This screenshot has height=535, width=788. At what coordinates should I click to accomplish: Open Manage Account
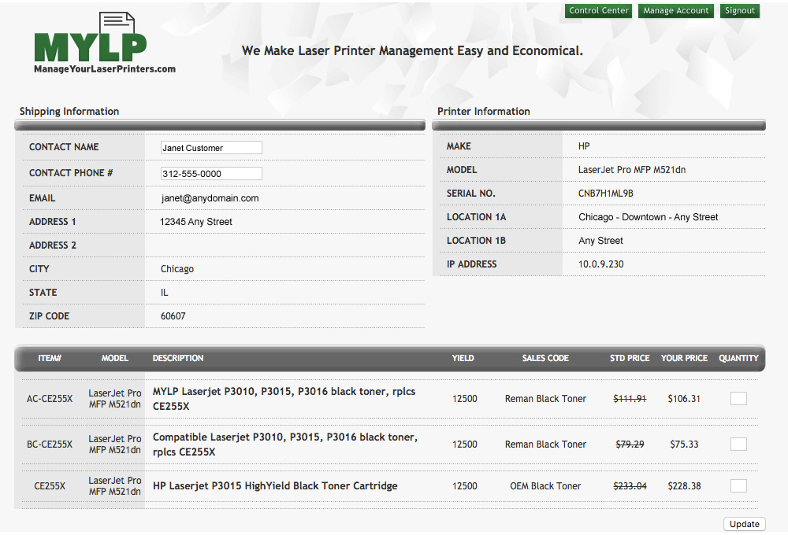click(x=675, y=11)
